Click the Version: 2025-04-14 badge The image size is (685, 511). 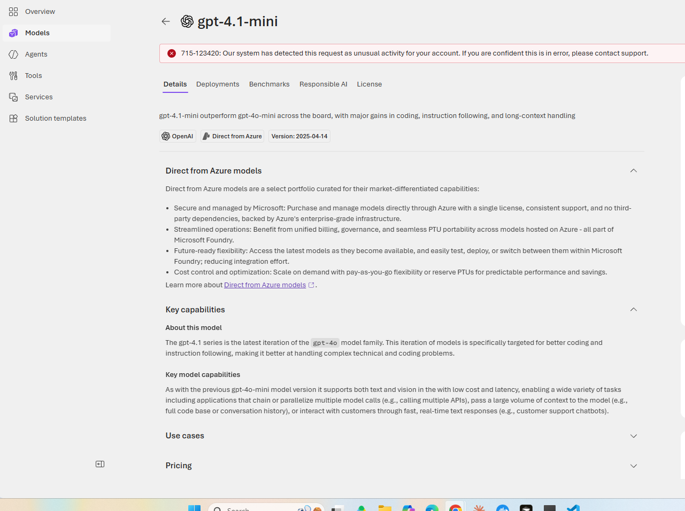pos(299,136)
